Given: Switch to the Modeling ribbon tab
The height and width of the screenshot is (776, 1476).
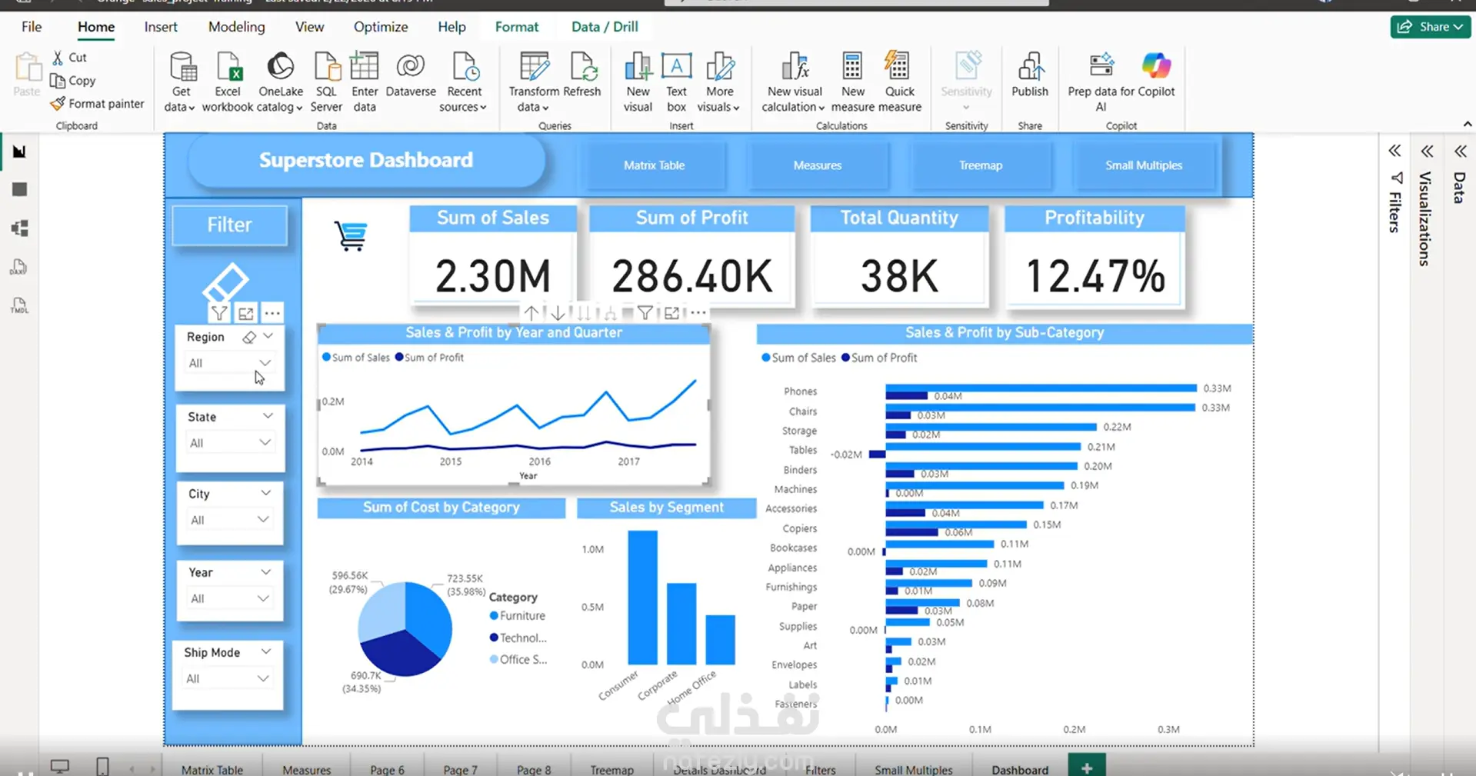Looking at the screenshot, I should 236,27.
